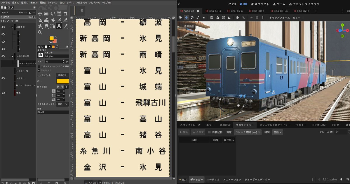The image size is (350, 184).
Task: Toggle visibility of layer L
Action: 3,49
